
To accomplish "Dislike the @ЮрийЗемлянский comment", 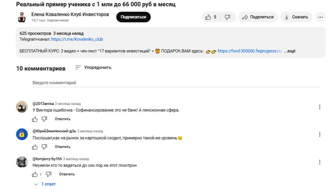I will [44, 147].
